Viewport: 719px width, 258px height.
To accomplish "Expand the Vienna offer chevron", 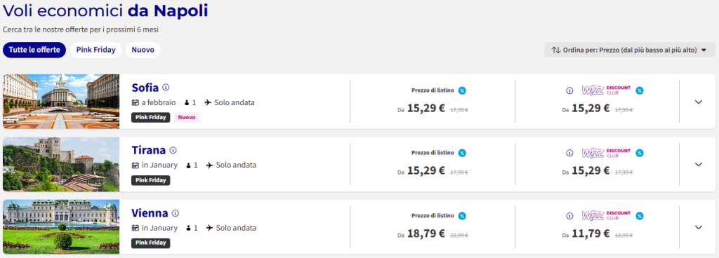I will (x=699, y=227).
